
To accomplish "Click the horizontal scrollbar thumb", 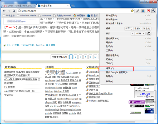I will (x=70, y=121).
